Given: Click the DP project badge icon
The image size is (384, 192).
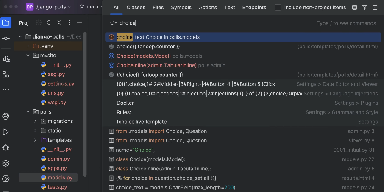Looking at the screenshot, I should (30, 7).
